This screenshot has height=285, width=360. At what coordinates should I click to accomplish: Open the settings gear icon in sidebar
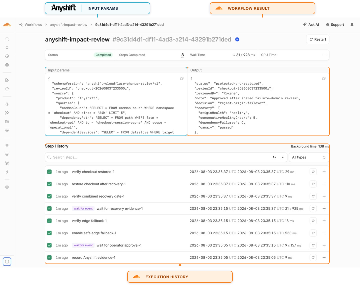(7, 187)
